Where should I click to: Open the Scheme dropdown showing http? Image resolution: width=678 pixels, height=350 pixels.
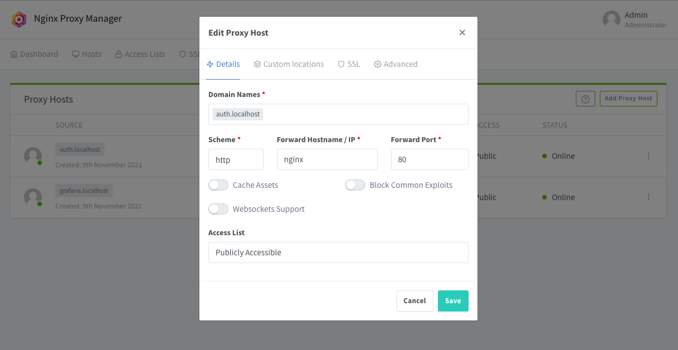click(x=236, y=159)
